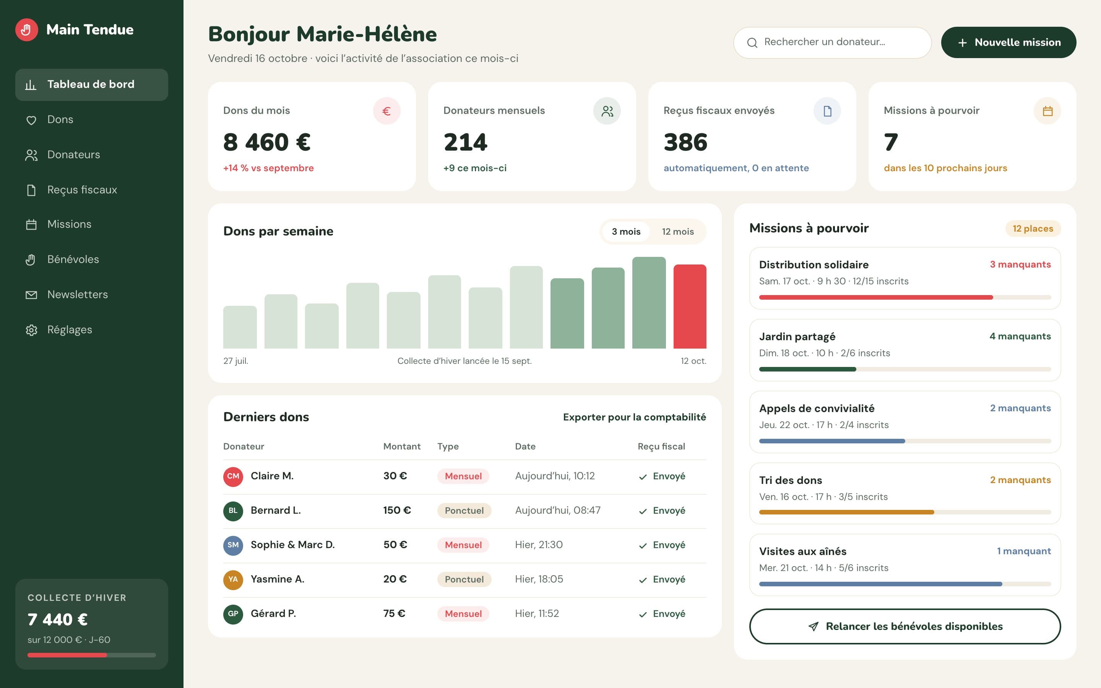Open Missions from the sidebar

pyautogui.click(x=91, y=224)
